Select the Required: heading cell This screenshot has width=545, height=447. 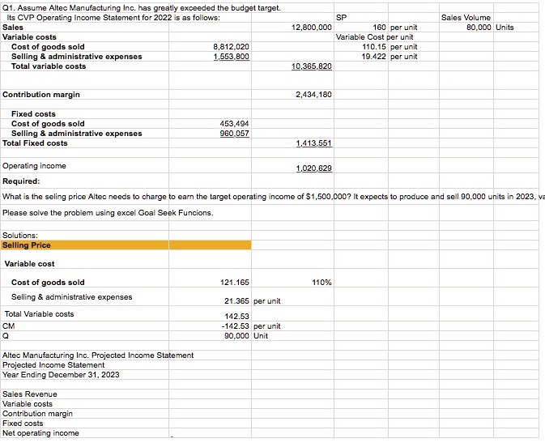point(85,181)
